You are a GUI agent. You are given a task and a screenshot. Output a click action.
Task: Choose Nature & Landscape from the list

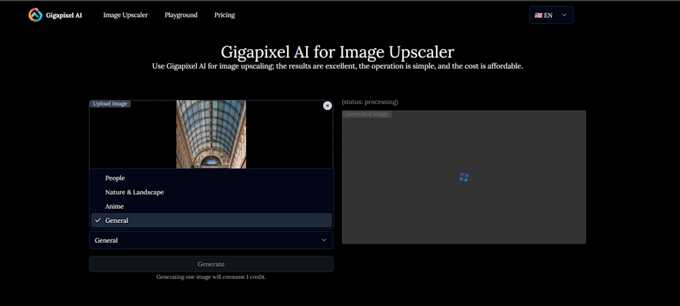tap(211, 192)
